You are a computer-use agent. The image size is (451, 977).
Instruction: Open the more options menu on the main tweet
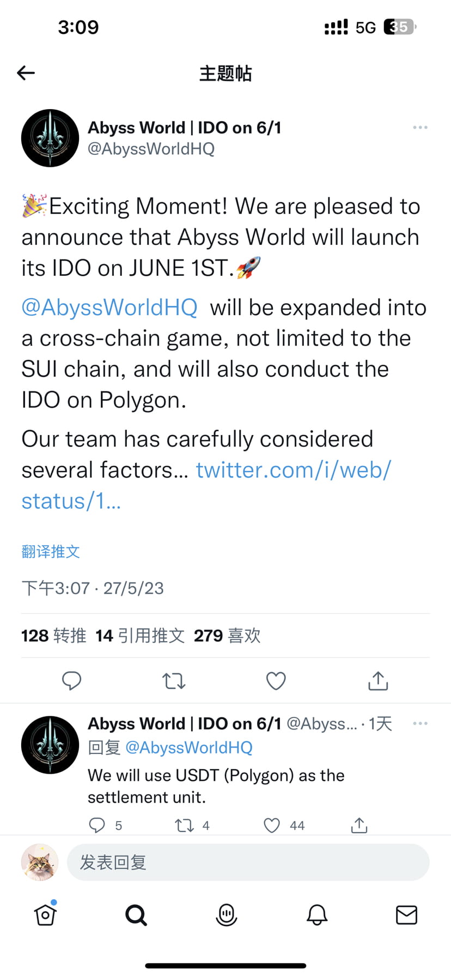pyautogui.click(x=420, y=127)
